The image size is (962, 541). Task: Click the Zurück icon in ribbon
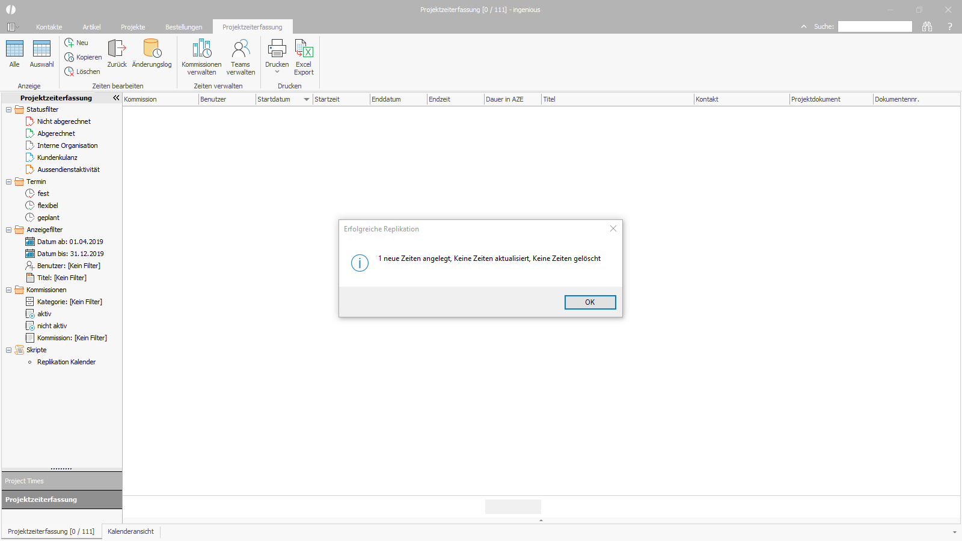point(117,48)
